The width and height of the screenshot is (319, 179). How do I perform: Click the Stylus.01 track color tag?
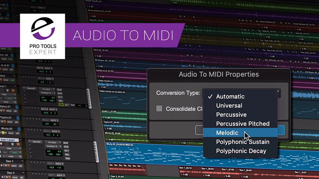pos(17,107)
